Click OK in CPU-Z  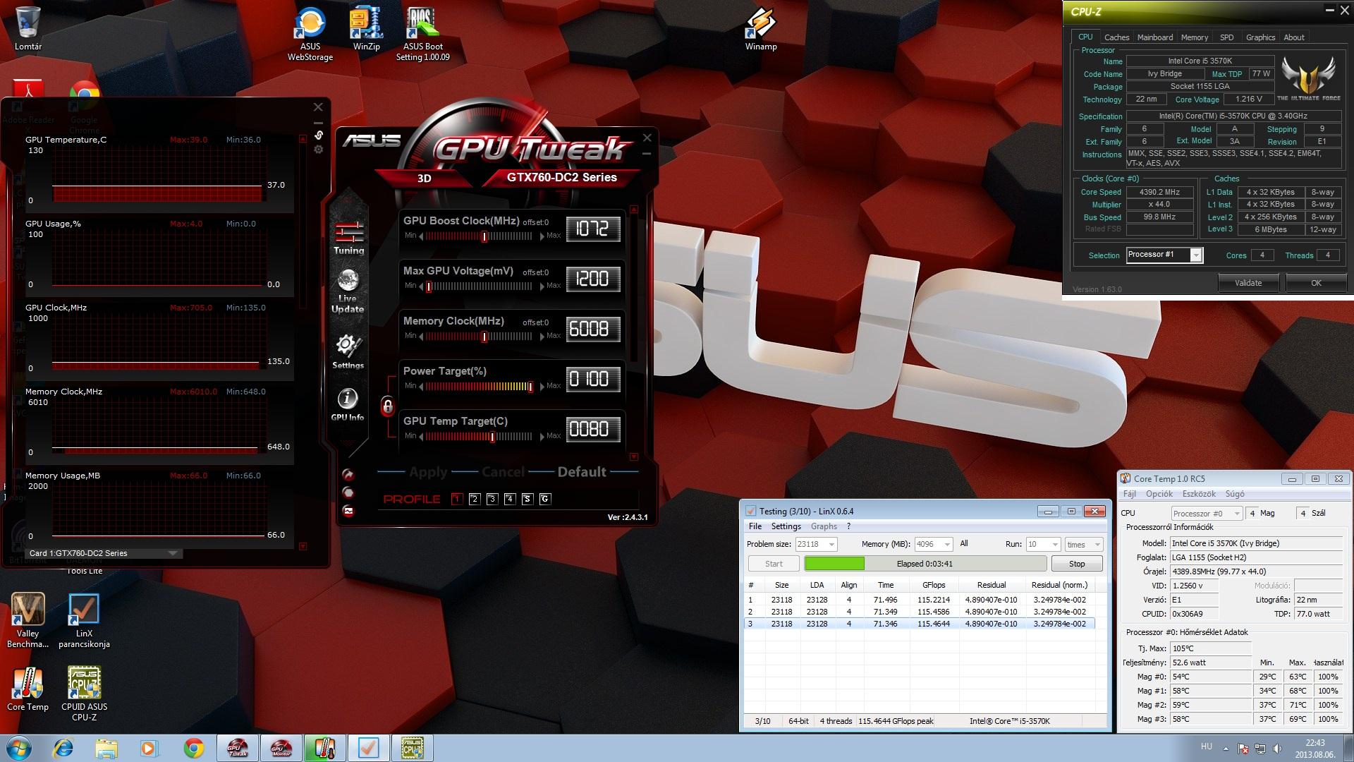[1316, 283]
